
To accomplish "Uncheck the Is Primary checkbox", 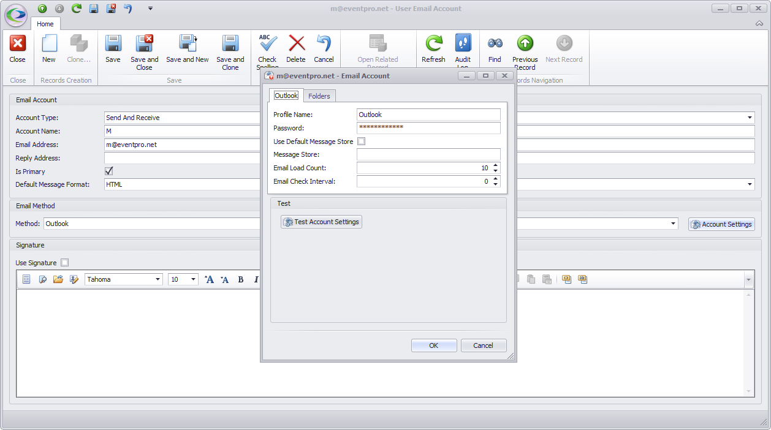I will (109, 171).
